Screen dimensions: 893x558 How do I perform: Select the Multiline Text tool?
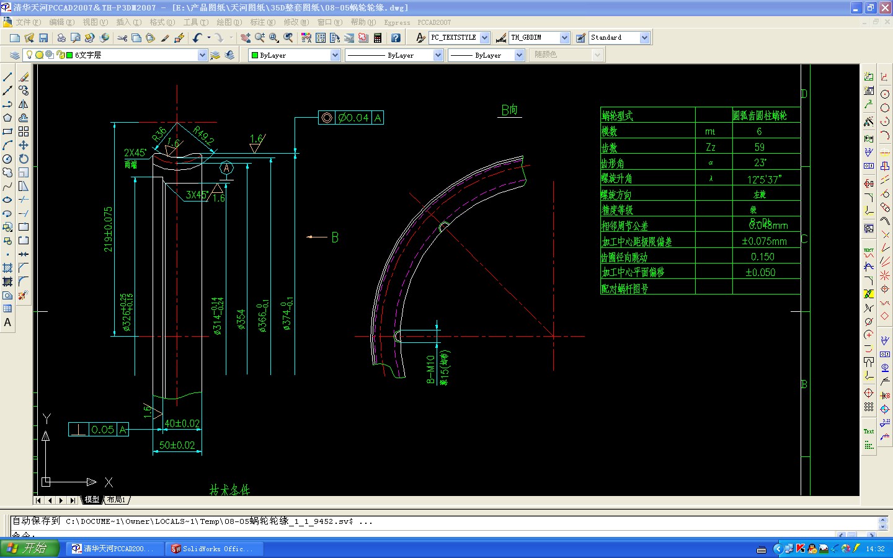pyautogui.click(x=7, y=322)
